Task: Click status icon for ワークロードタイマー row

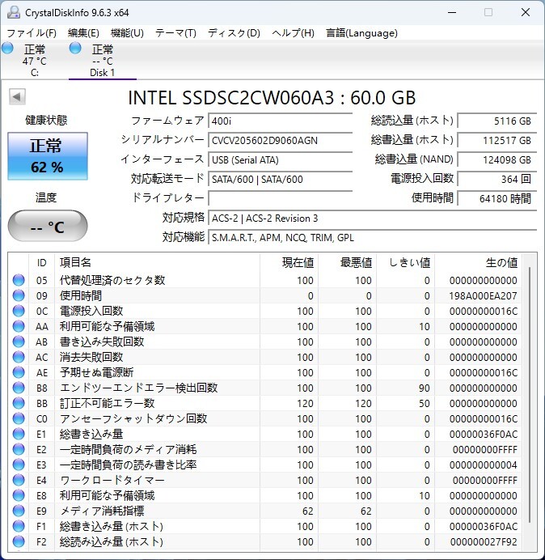Action: pos(19,480)
